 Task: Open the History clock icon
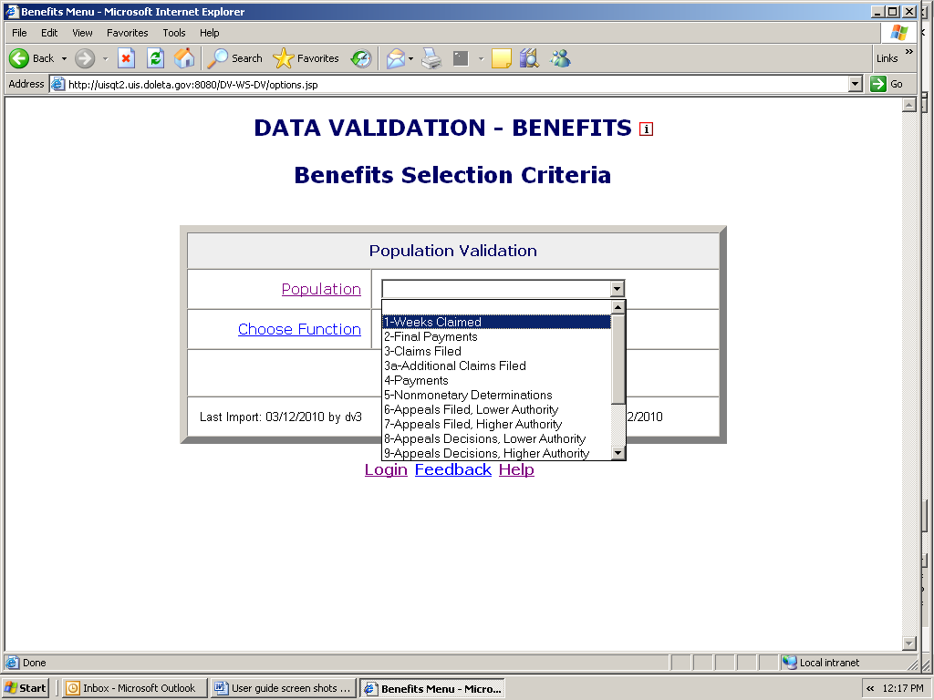point(361,58)
